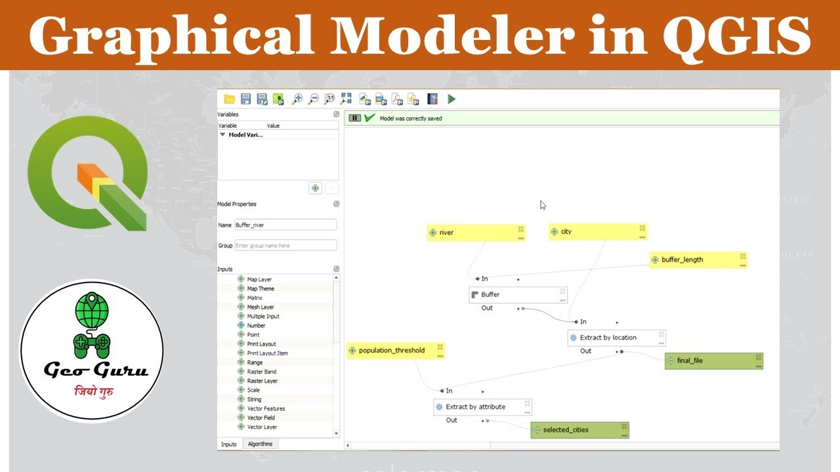
Task: Remove the buffer_length input node
Action: pos(743,256)
